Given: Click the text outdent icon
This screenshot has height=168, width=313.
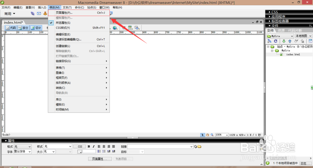Looking at the screenshot, I should click(x=109, y=151).
